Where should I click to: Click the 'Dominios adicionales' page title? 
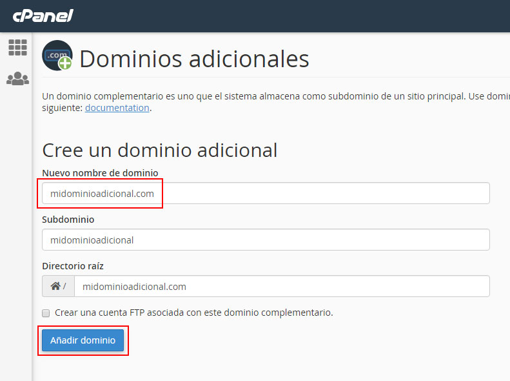pos(194,59)
